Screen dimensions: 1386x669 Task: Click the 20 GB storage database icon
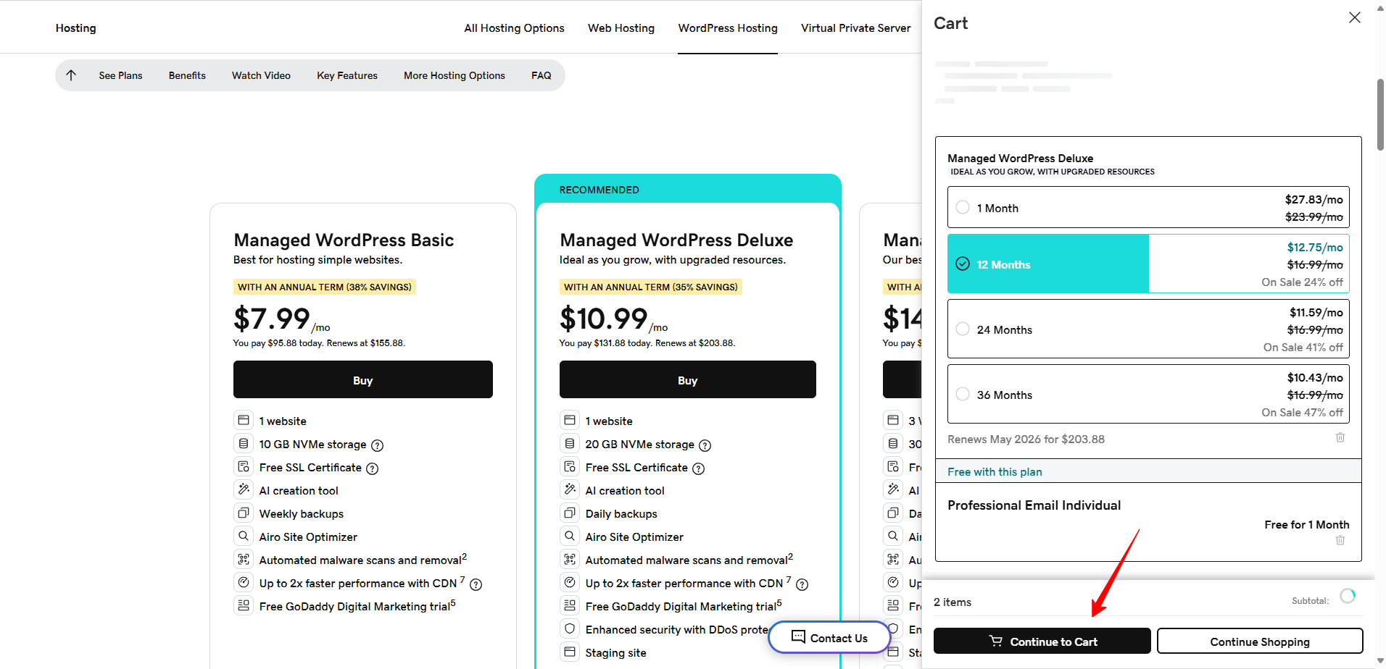click(x=570, y=443)
